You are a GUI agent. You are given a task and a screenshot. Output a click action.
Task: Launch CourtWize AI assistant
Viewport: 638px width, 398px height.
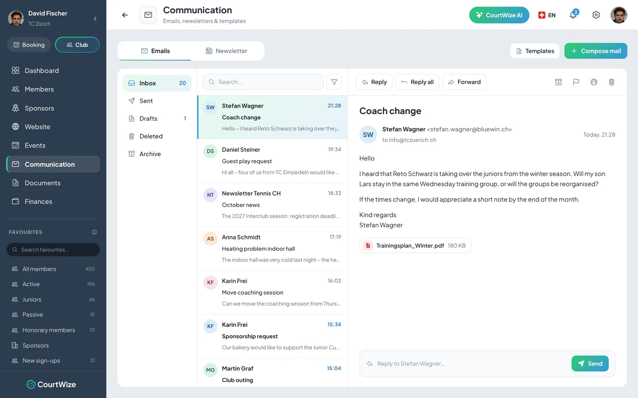click(x=499, y=15)
